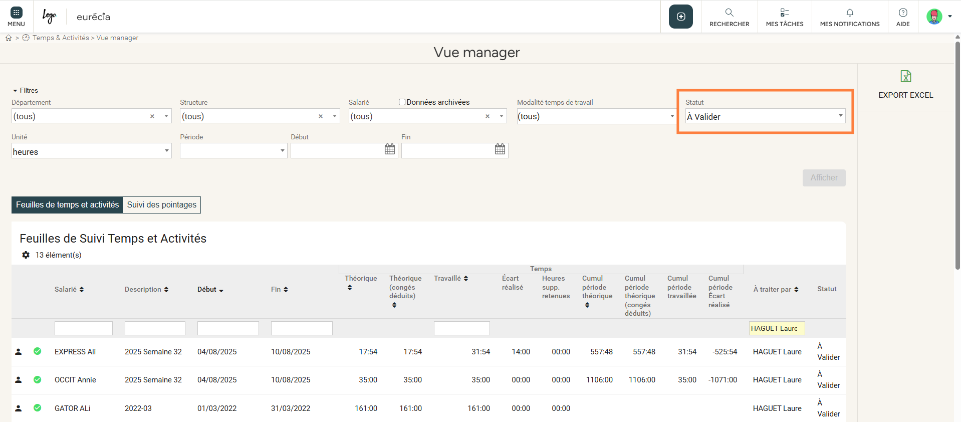Open the Début date calendar picker
Screen dimensions: 961x422
[389, 149]
